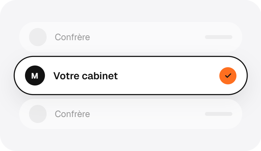Choose the last Confrère option row
Image resolution: width=261 pixels, height=151 pixels.
point(130,114)
